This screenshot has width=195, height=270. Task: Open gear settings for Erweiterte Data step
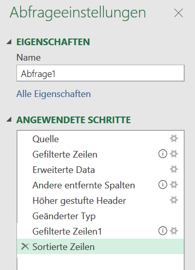coord(174,169)
